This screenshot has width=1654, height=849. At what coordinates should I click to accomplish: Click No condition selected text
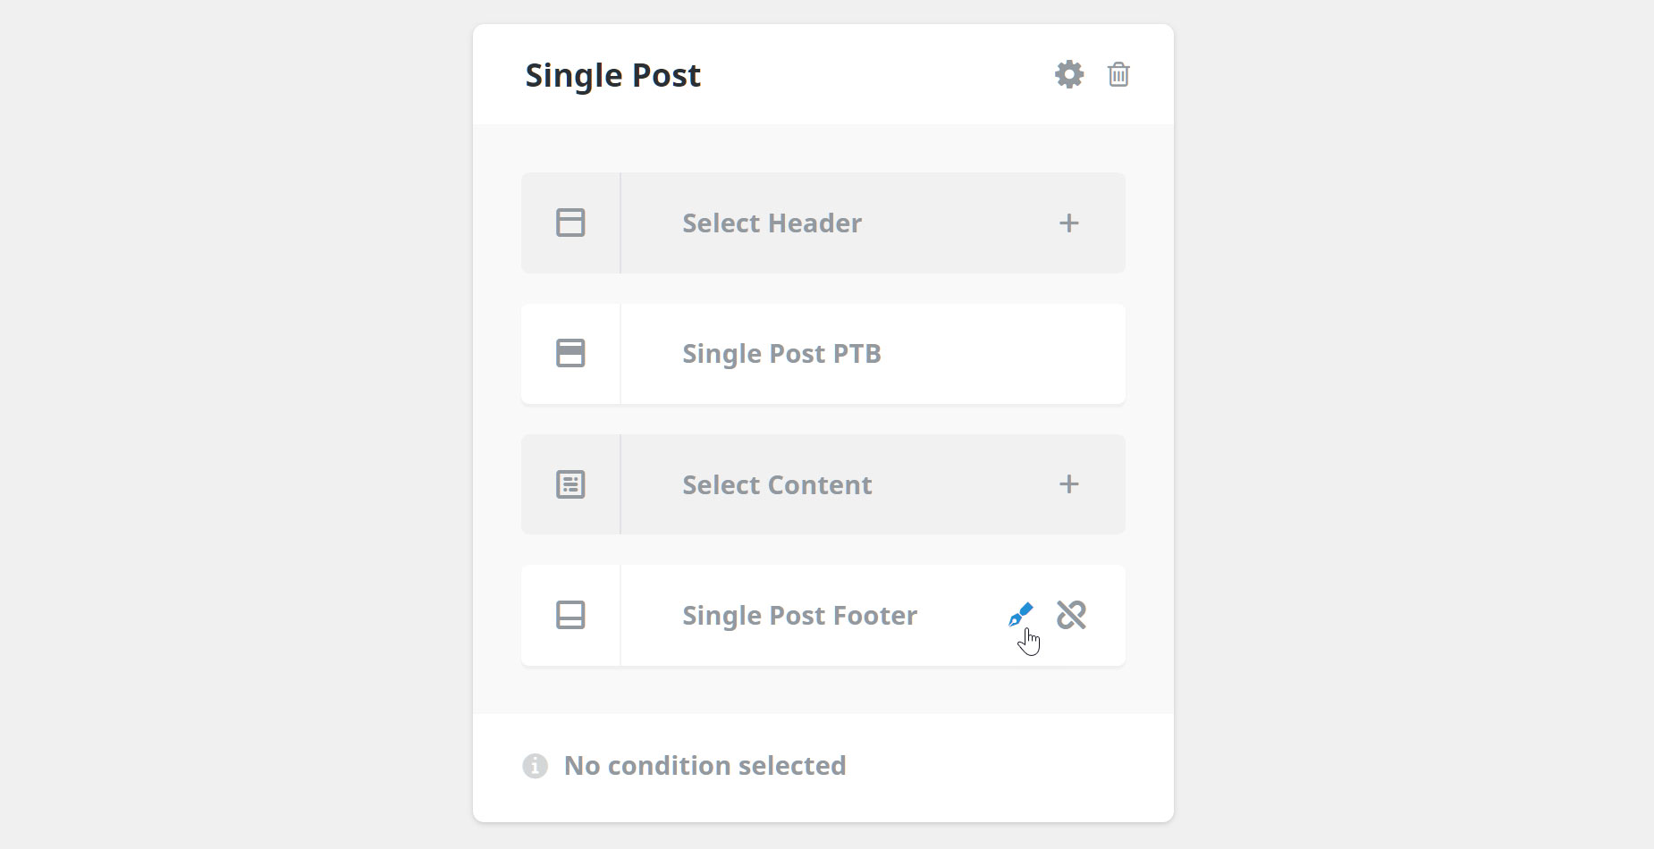(705, 766)
